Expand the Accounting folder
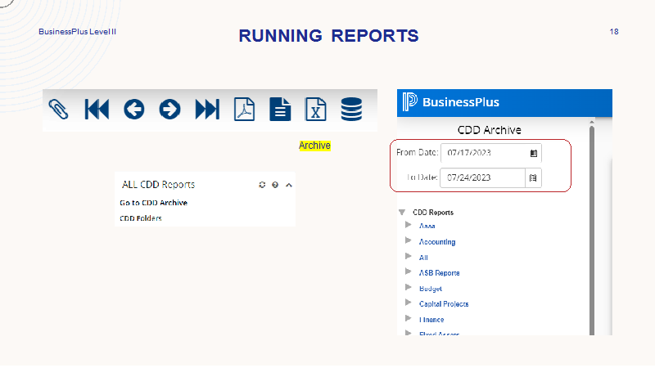This screenshot has width=655, height=368. 408,240
